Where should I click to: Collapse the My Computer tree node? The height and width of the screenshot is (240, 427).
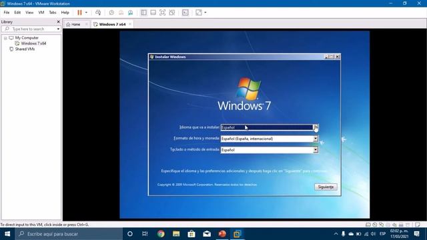pyautogui.click(x=5, y=38)
